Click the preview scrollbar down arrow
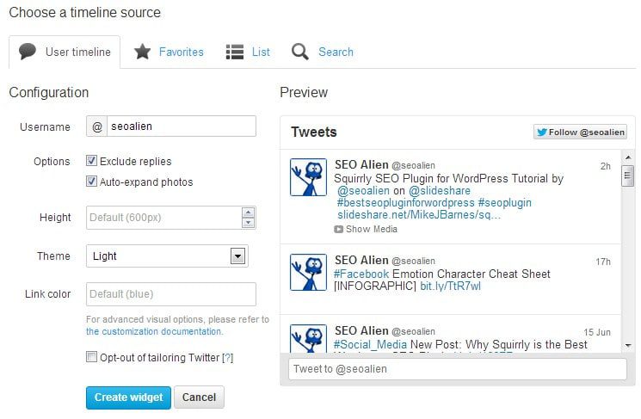The image size is (641, 419). pos(628,346)
